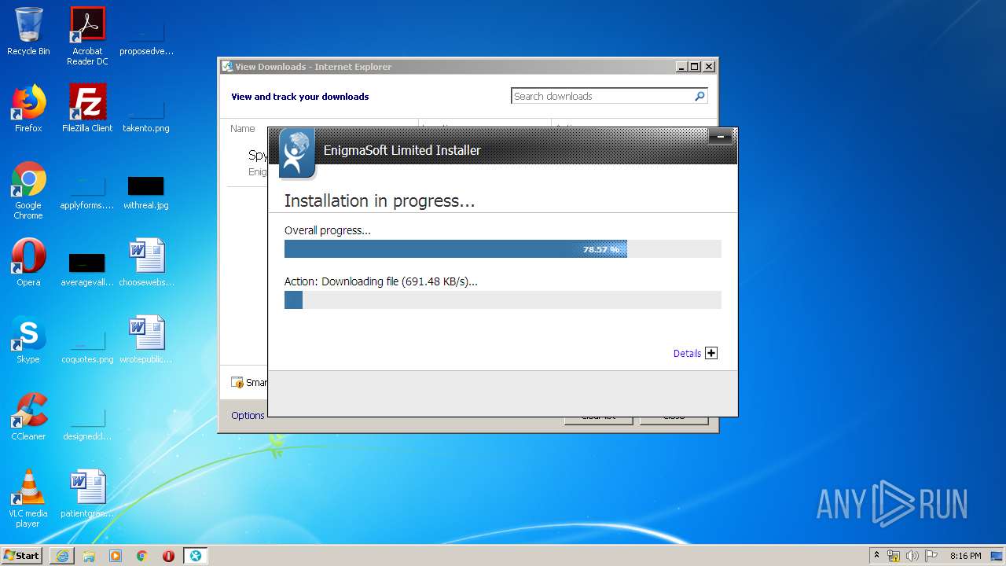This screenshot has height=566, width=1006.
Task: Open Windows Explorer from taskbar
Action: pyautogui.click(x=89, y=556)
